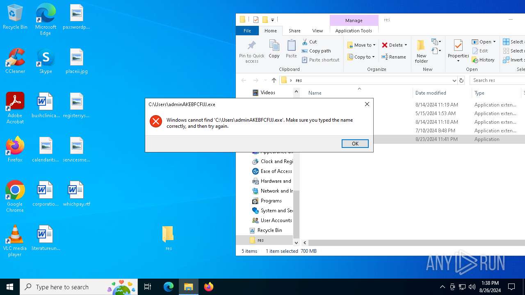Select Google Chrome desktop shortcut
Screen dimensions: 525x295
15,197
